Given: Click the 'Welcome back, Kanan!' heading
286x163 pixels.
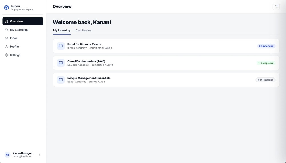Looking at the screenshot, I should [82, 22].
